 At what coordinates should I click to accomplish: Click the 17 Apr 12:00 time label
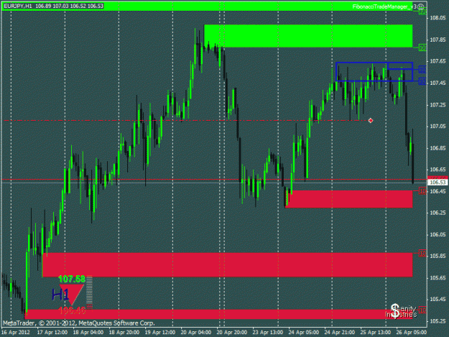click(x=52, y=333)
